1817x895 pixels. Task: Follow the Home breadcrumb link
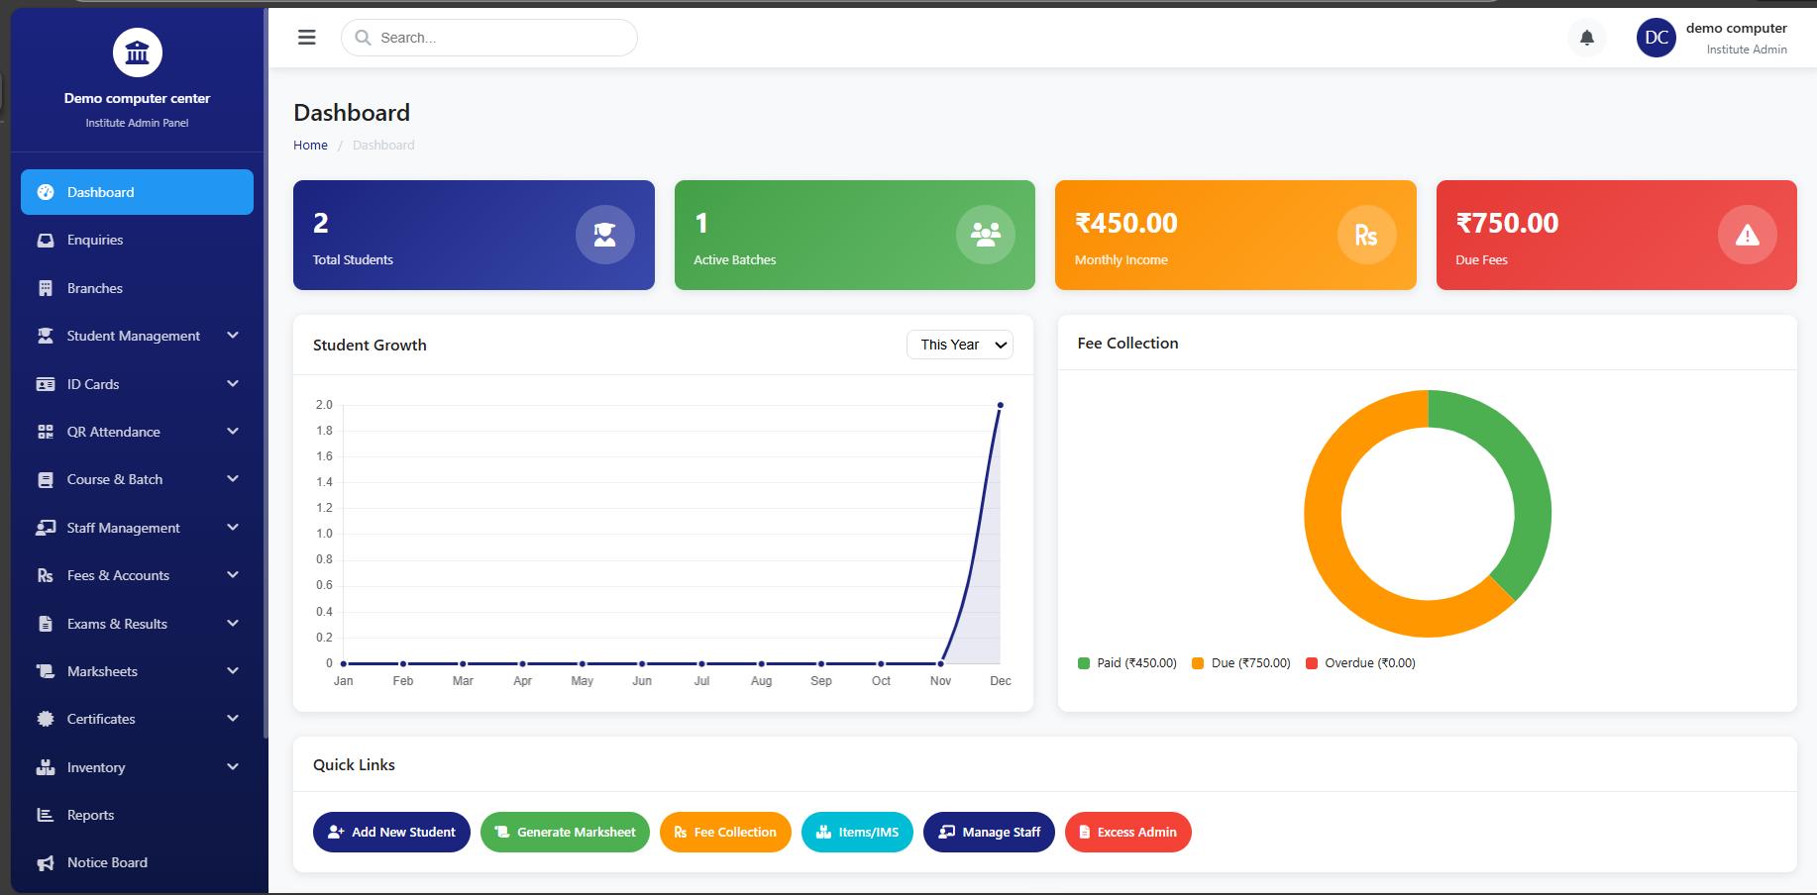tap(310, 145)
